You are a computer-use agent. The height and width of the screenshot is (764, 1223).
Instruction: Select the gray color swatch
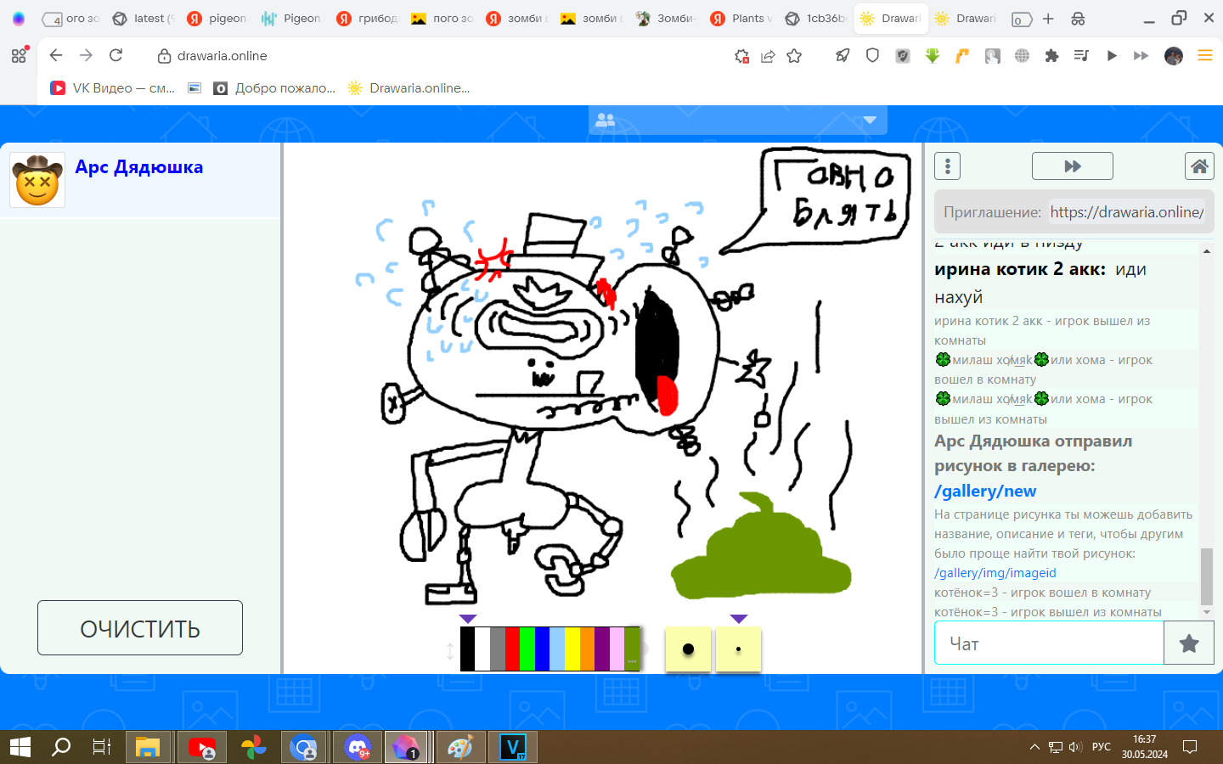tap(498, 649)
